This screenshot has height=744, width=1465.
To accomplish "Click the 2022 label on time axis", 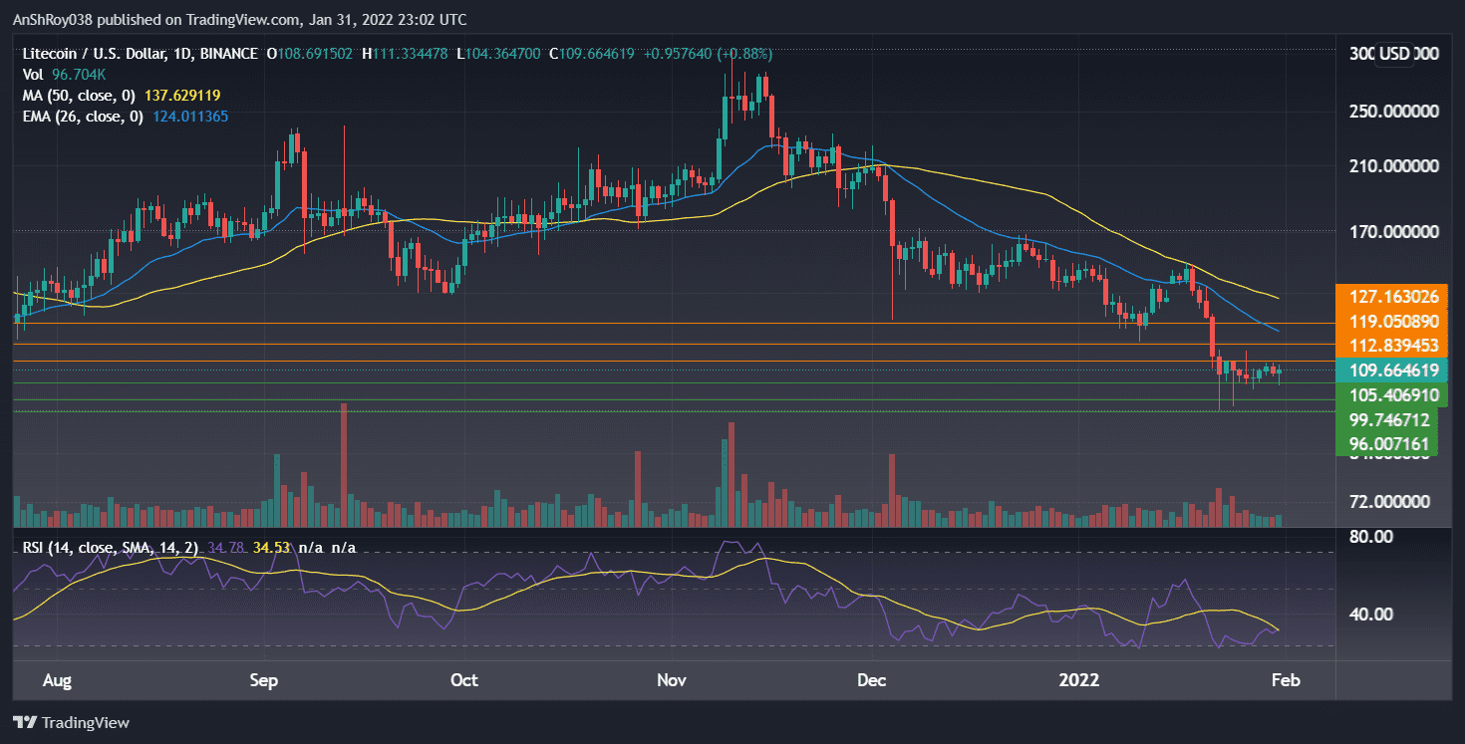I will (x=1078, y=680).
